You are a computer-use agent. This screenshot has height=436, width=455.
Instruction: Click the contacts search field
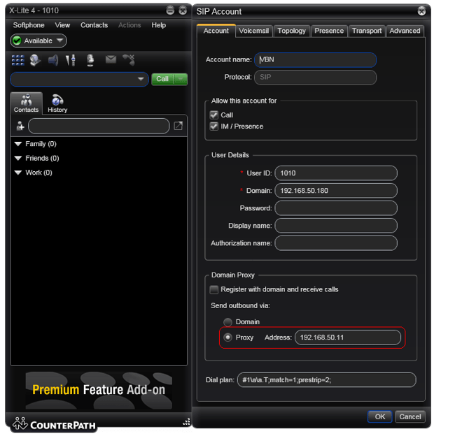(99, 126)
